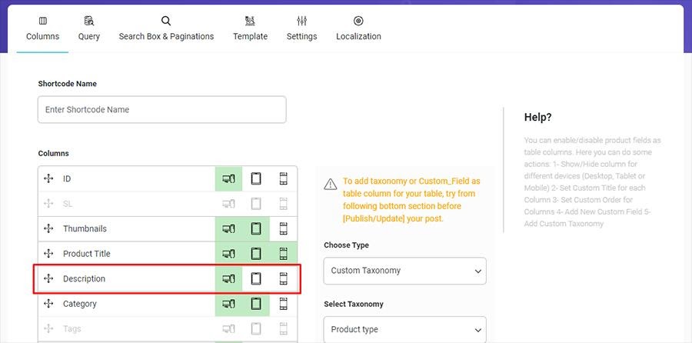Click move handle for Product Title row
Viewport: 692px width, 343px height.
tap(48, 254)
